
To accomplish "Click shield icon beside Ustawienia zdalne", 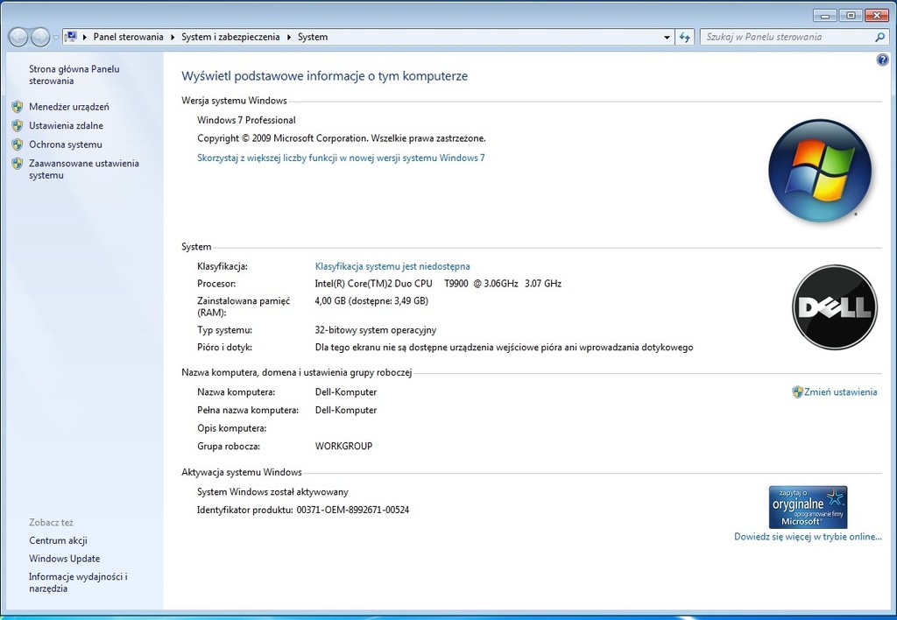I will click(x=18, y=126).
